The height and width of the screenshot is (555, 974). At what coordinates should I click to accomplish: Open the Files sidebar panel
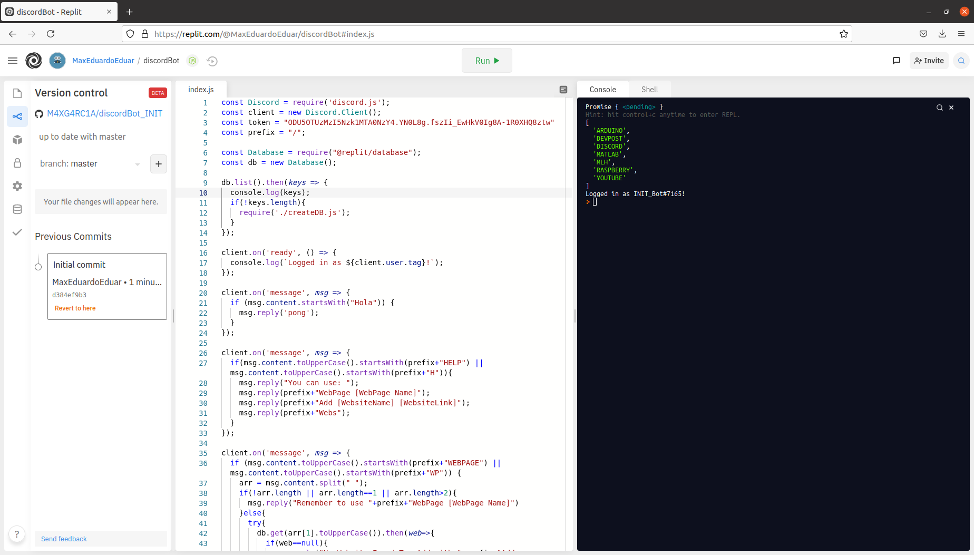17,93
